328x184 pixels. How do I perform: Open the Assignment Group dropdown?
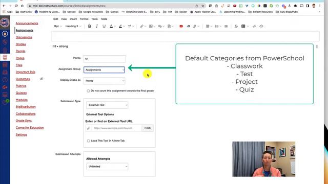104,70
